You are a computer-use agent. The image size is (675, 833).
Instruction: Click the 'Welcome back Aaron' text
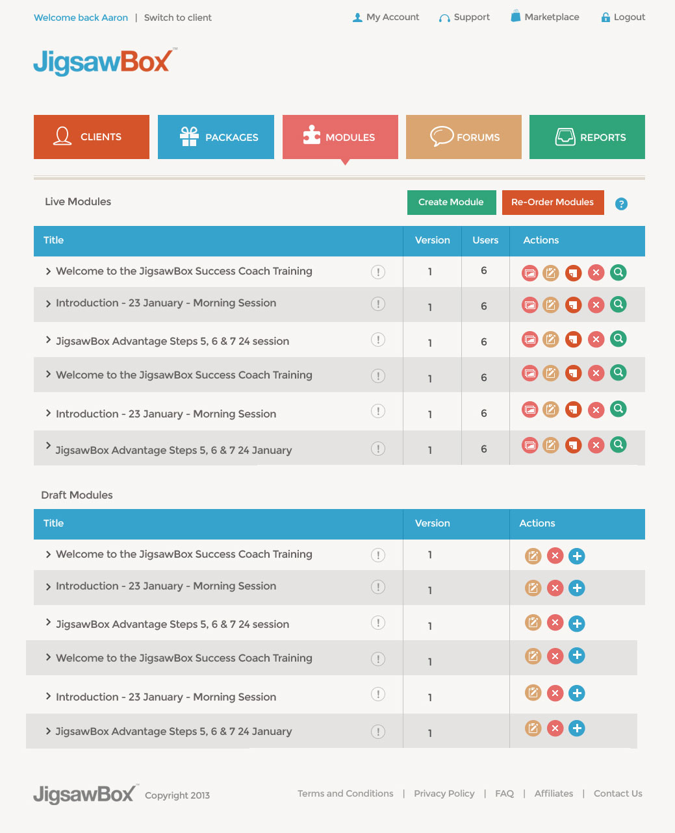81,18
